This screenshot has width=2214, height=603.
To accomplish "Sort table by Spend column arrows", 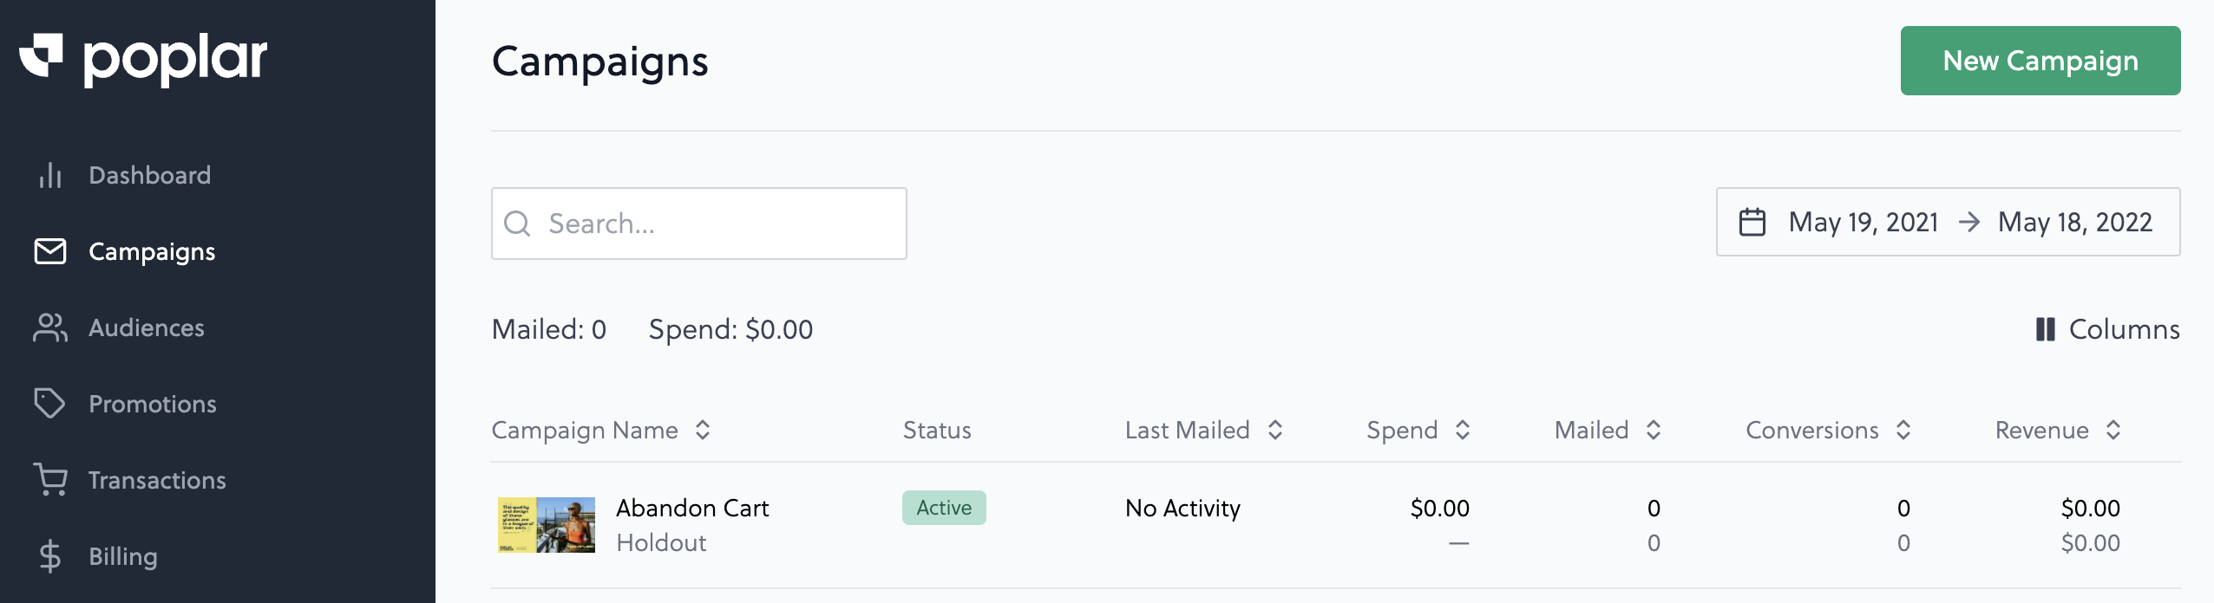I will tap(1463, 430).
